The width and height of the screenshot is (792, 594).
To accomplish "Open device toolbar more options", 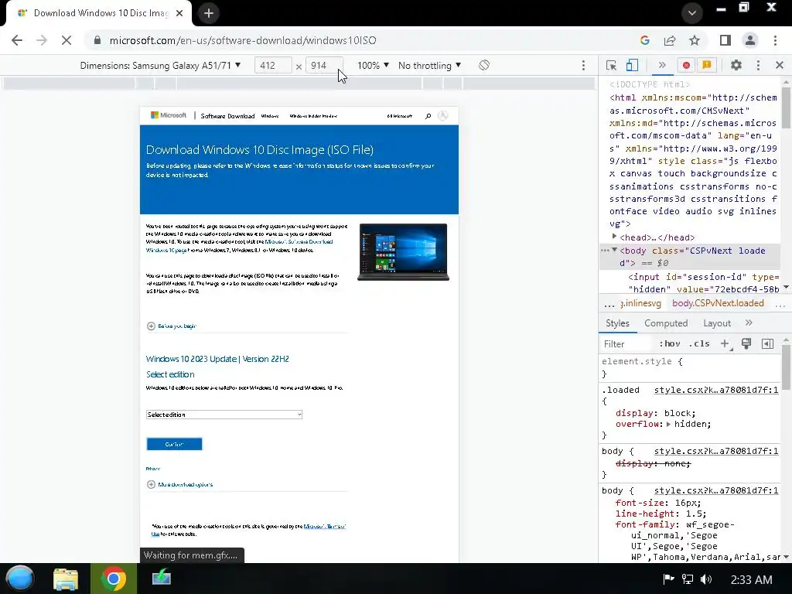I will pos(583,66).
